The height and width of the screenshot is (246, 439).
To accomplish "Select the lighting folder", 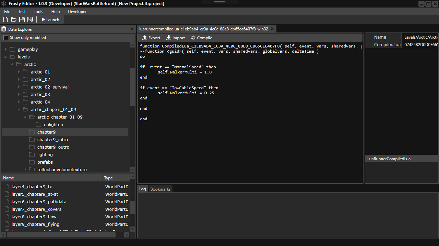I will (45, 155).
